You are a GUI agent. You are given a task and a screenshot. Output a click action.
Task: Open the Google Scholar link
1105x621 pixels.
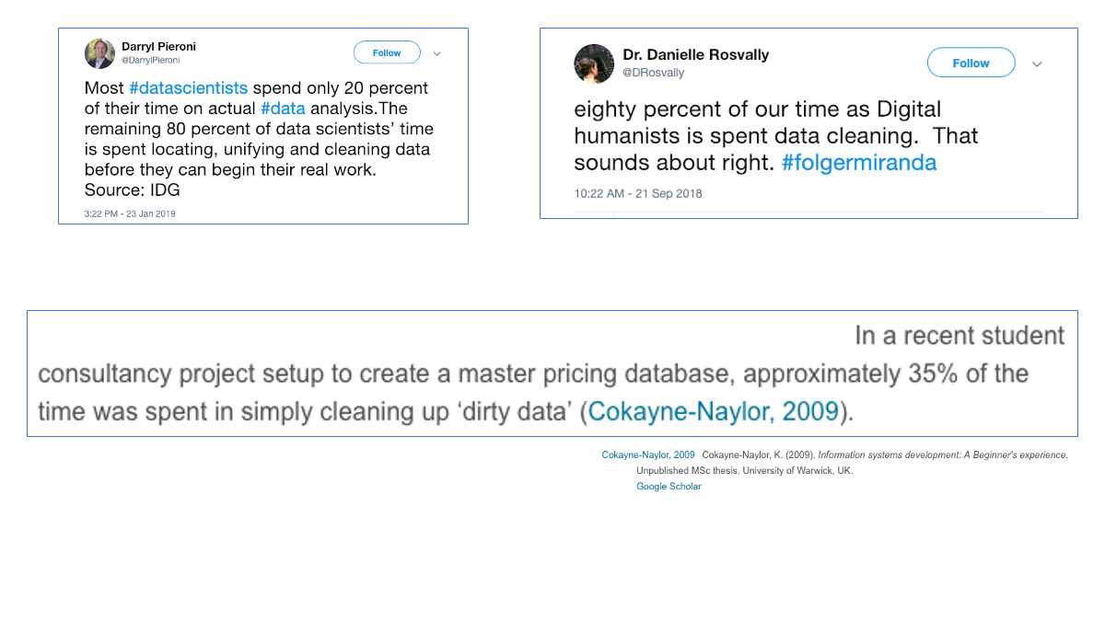[669, 487]
